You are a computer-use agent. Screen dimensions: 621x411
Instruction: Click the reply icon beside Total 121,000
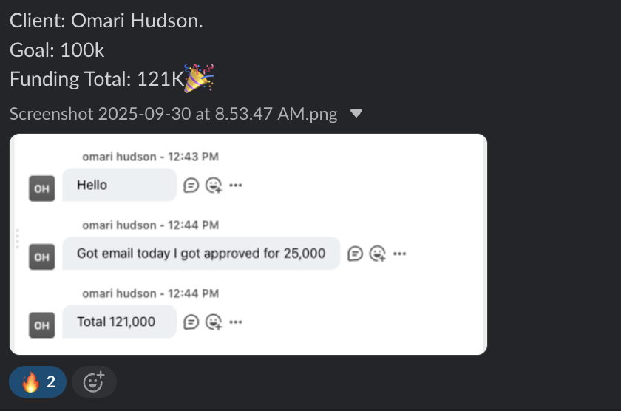(x=191, y=322)
